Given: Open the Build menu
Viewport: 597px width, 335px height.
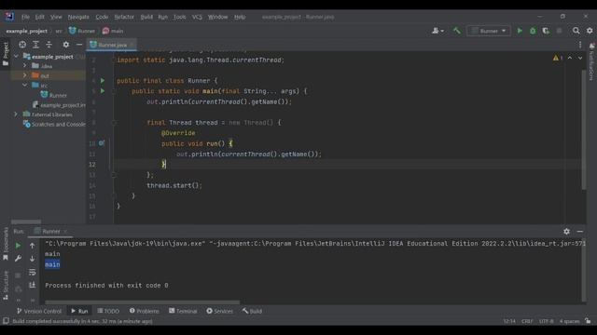Looking at the screenshot, I should point(146,17).
